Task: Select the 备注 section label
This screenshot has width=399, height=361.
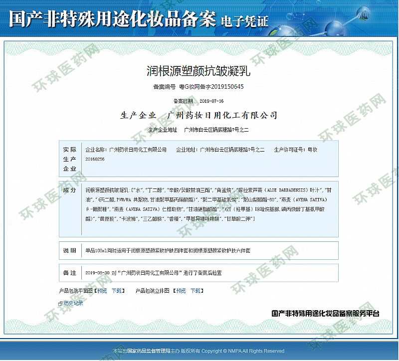Action: 69,273
